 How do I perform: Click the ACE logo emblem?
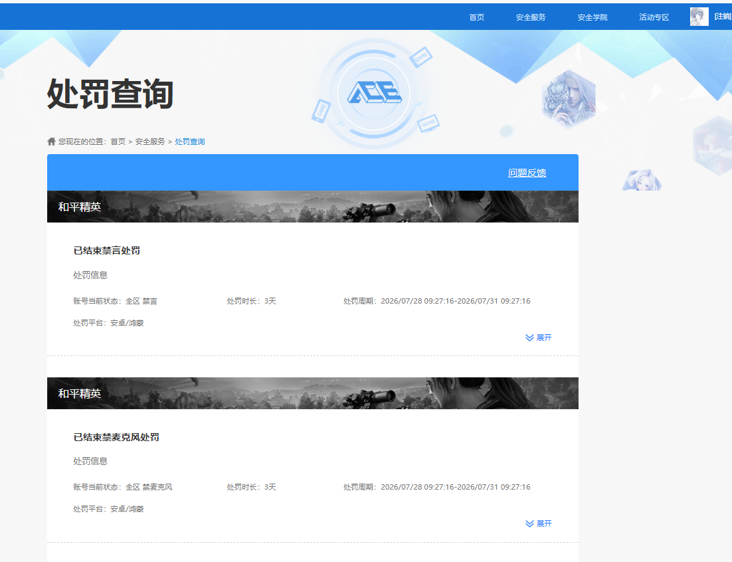tap(373, 93)
